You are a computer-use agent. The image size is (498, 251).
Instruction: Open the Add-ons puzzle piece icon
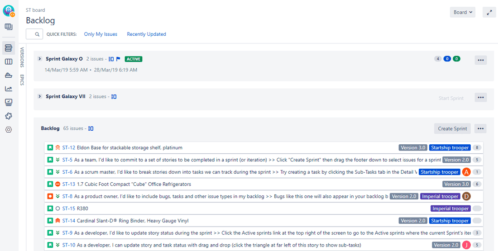point(9,116)
